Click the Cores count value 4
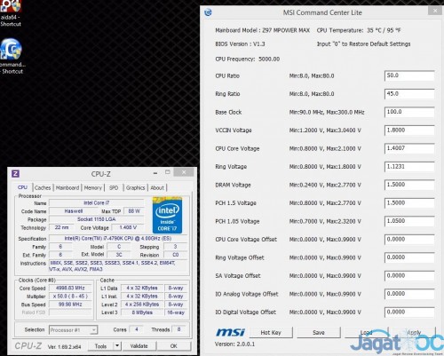The image size is (444, 356). 137,329
